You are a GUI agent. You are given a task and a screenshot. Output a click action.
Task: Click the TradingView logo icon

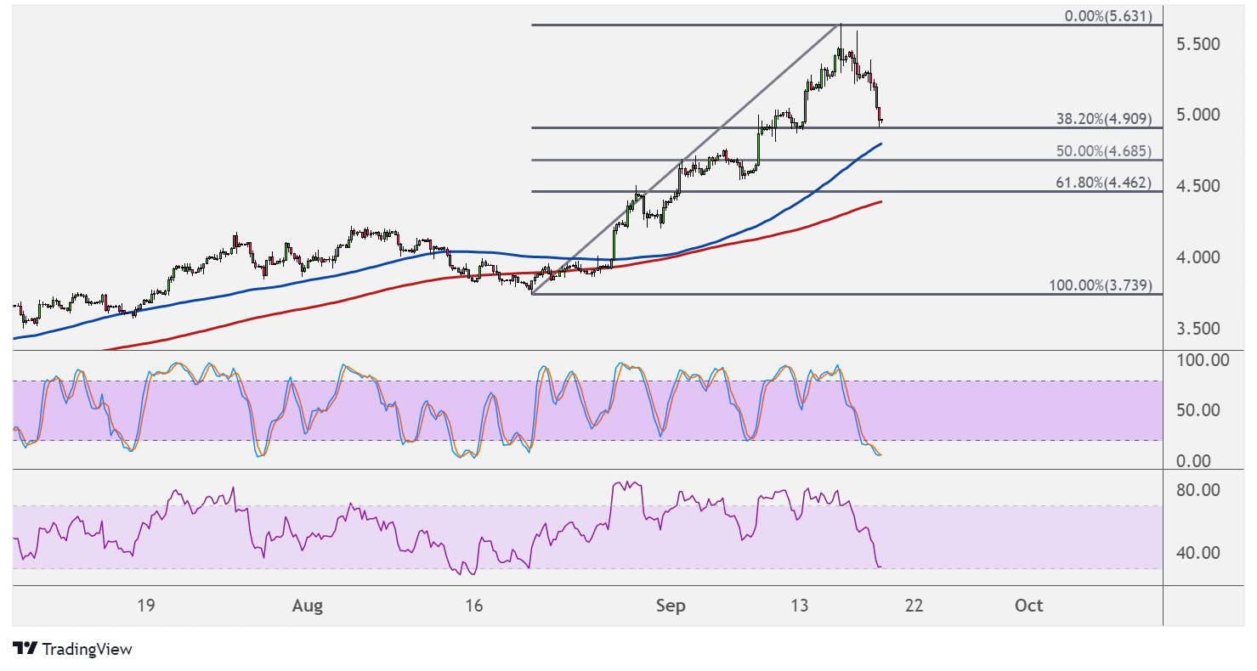(x=25, y=649)
